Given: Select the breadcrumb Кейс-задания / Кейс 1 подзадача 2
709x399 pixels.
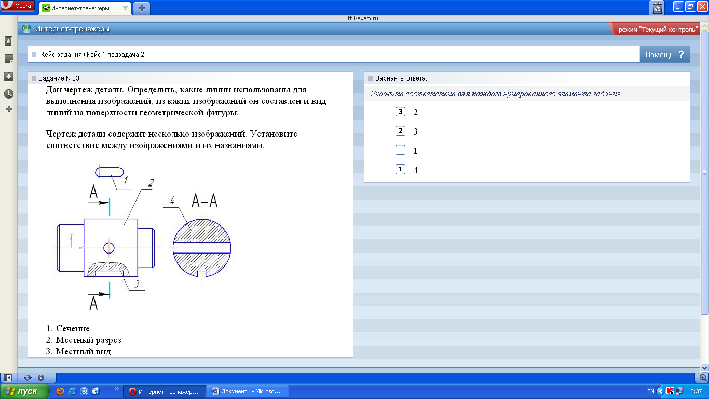Looking at the screenshot, I should tap(92, 54).
